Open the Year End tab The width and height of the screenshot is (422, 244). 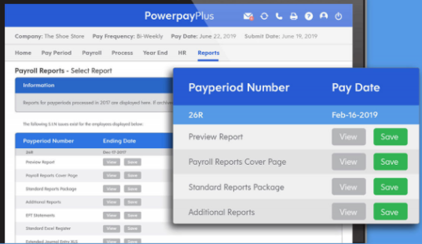point(155,53)
